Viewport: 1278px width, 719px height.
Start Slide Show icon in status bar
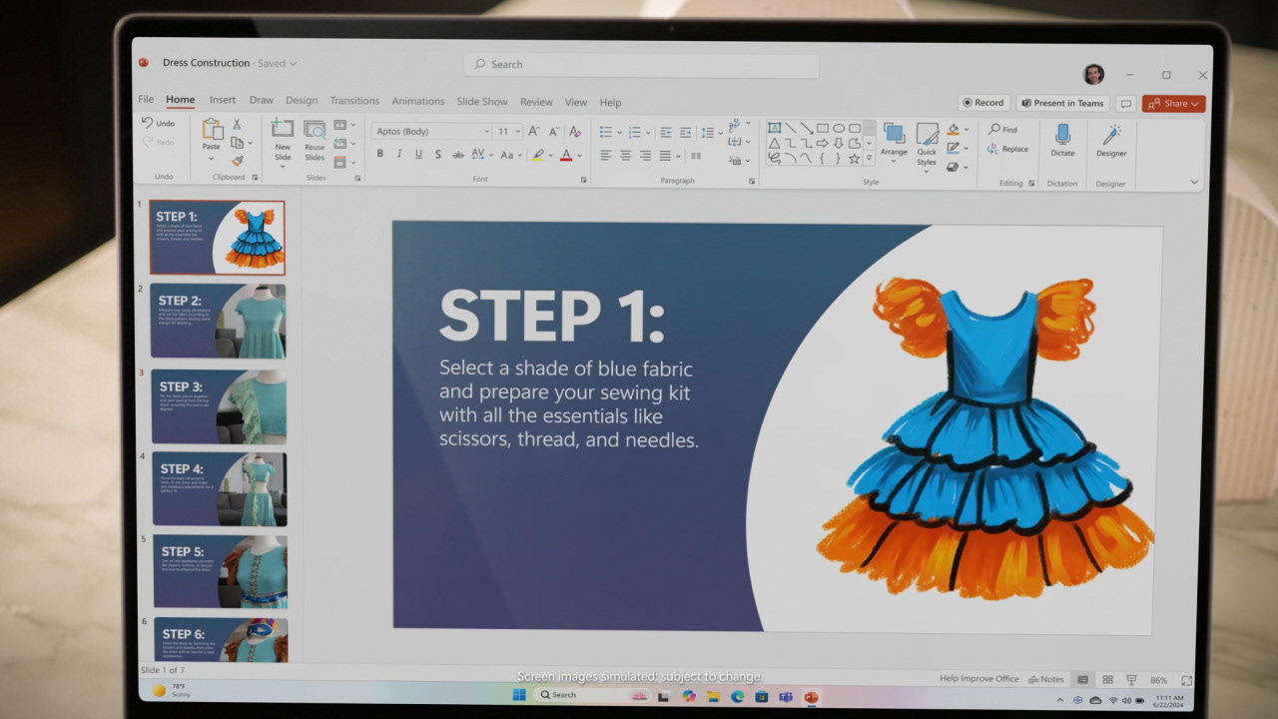1132,680
